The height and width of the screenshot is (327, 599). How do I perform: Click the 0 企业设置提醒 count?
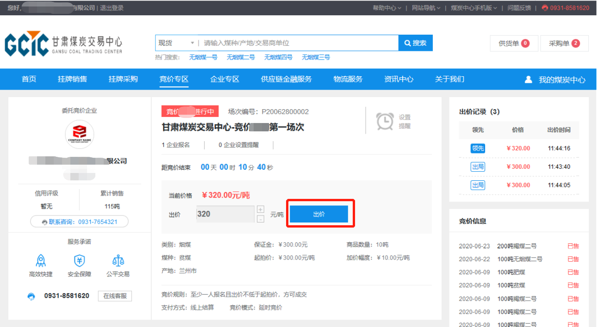[x=239, y=145]
